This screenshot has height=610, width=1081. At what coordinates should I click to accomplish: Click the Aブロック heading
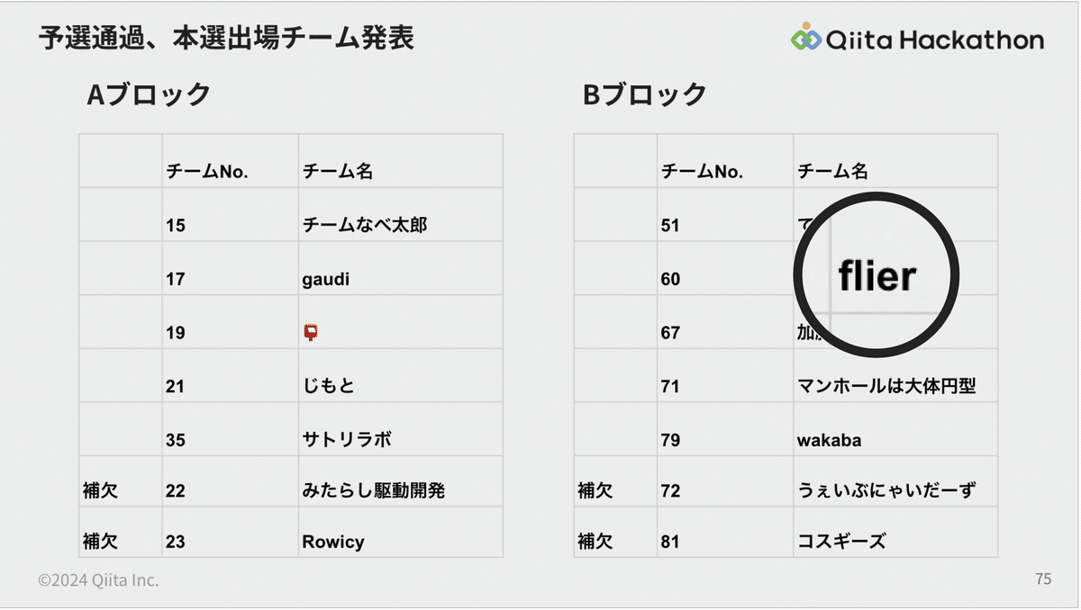(x=149, y=94)
